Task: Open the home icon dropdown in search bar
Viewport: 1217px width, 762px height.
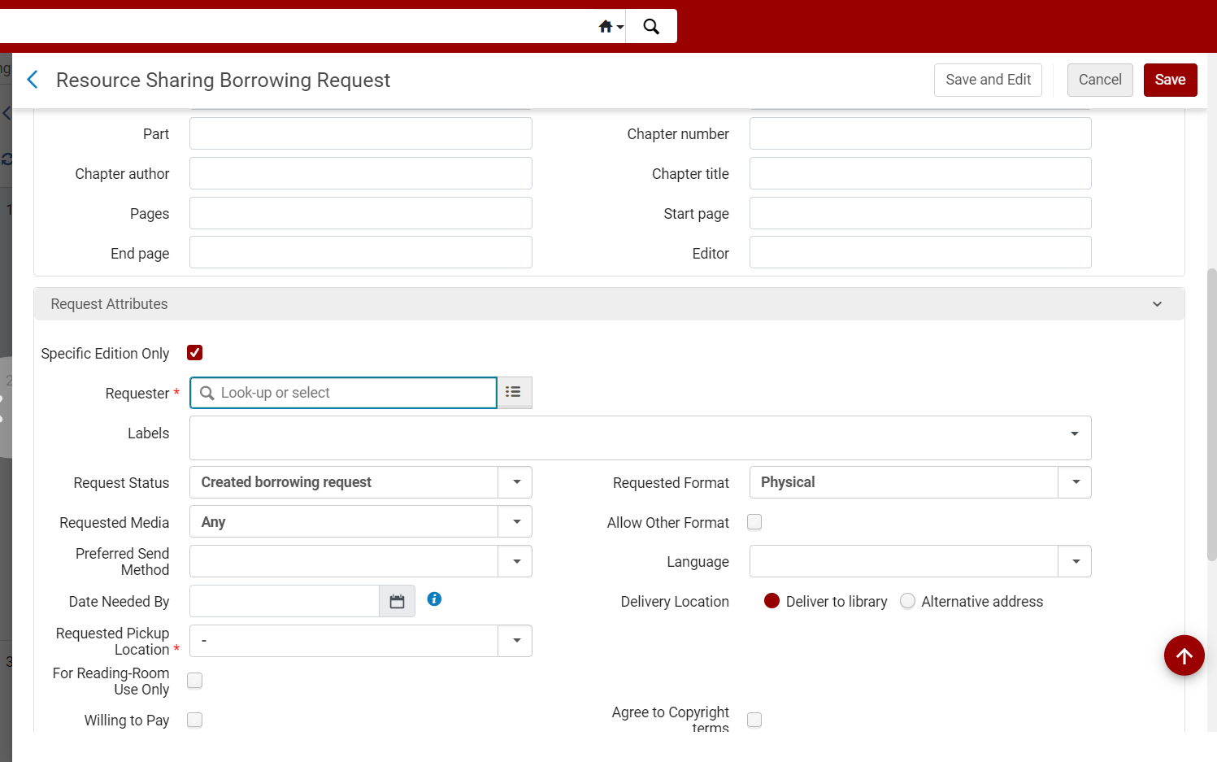Action: point(611,27)
